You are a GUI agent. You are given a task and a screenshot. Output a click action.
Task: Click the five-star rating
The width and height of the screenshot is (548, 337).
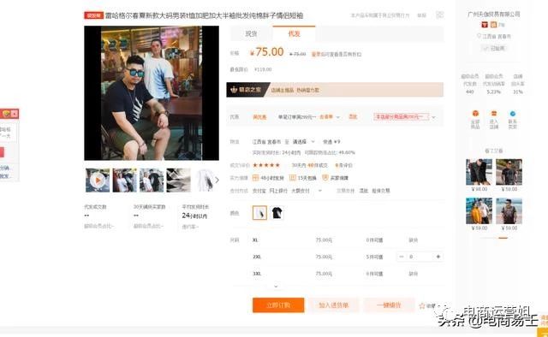click(x=266, y=165)
